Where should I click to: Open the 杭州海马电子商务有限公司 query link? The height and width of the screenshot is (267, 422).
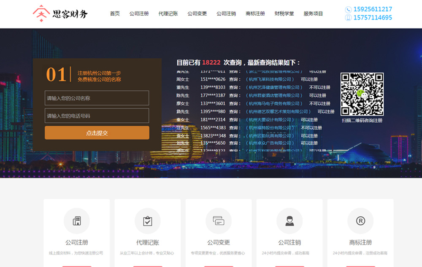(274, 104)
